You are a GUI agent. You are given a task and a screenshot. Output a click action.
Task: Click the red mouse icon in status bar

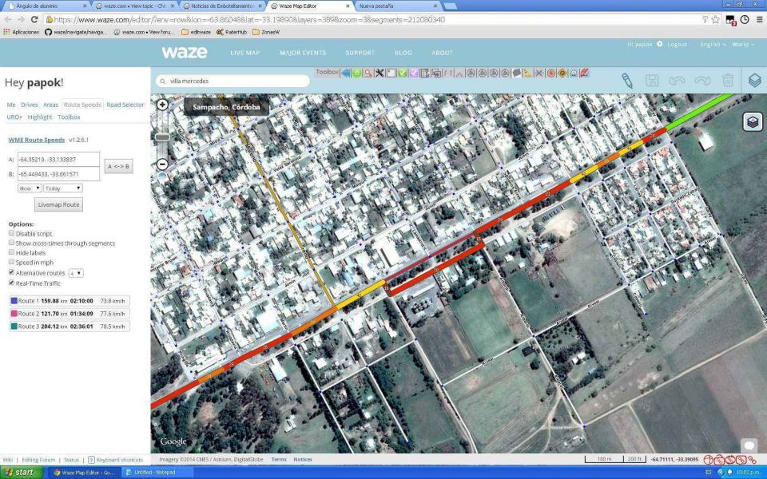(x=709, y=460)
